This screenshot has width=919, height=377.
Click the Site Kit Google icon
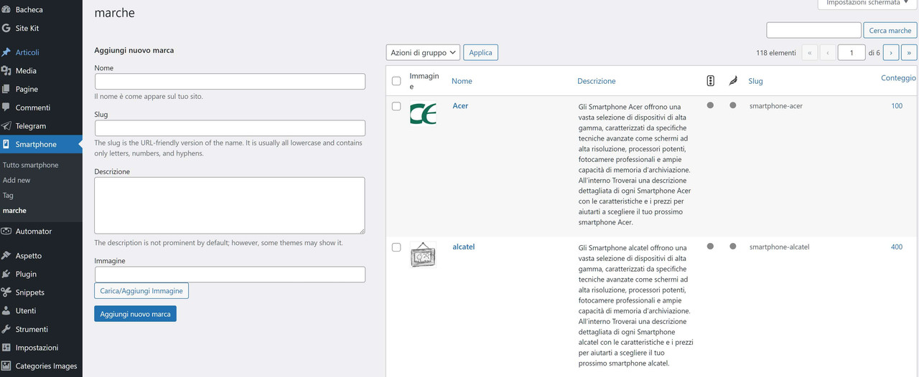tap(6, 28)
